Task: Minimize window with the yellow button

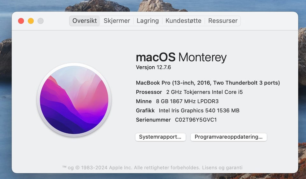Action: [x=31, y=21]
